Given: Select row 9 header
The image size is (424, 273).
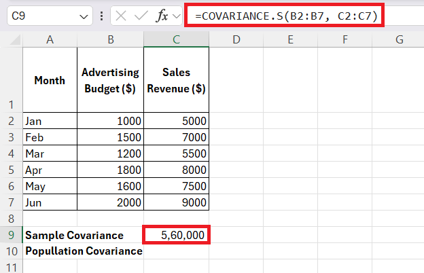Looking at the screenshot, I should coord(12,234).
